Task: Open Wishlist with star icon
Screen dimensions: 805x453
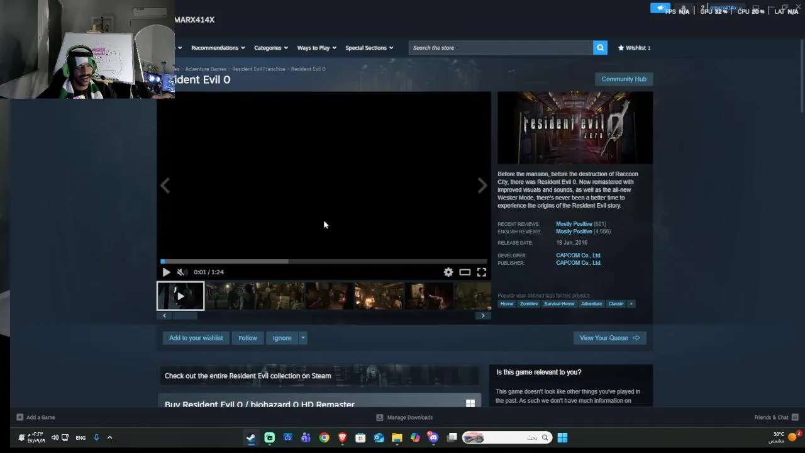Action: tap(634, 48)
